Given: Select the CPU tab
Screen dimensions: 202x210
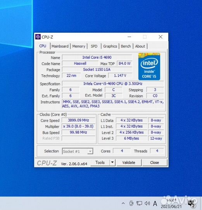Looking at the screenshot, I should 43,46.
